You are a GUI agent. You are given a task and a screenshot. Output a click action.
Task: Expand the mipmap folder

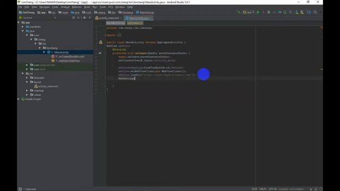click(x=27, y=91)
